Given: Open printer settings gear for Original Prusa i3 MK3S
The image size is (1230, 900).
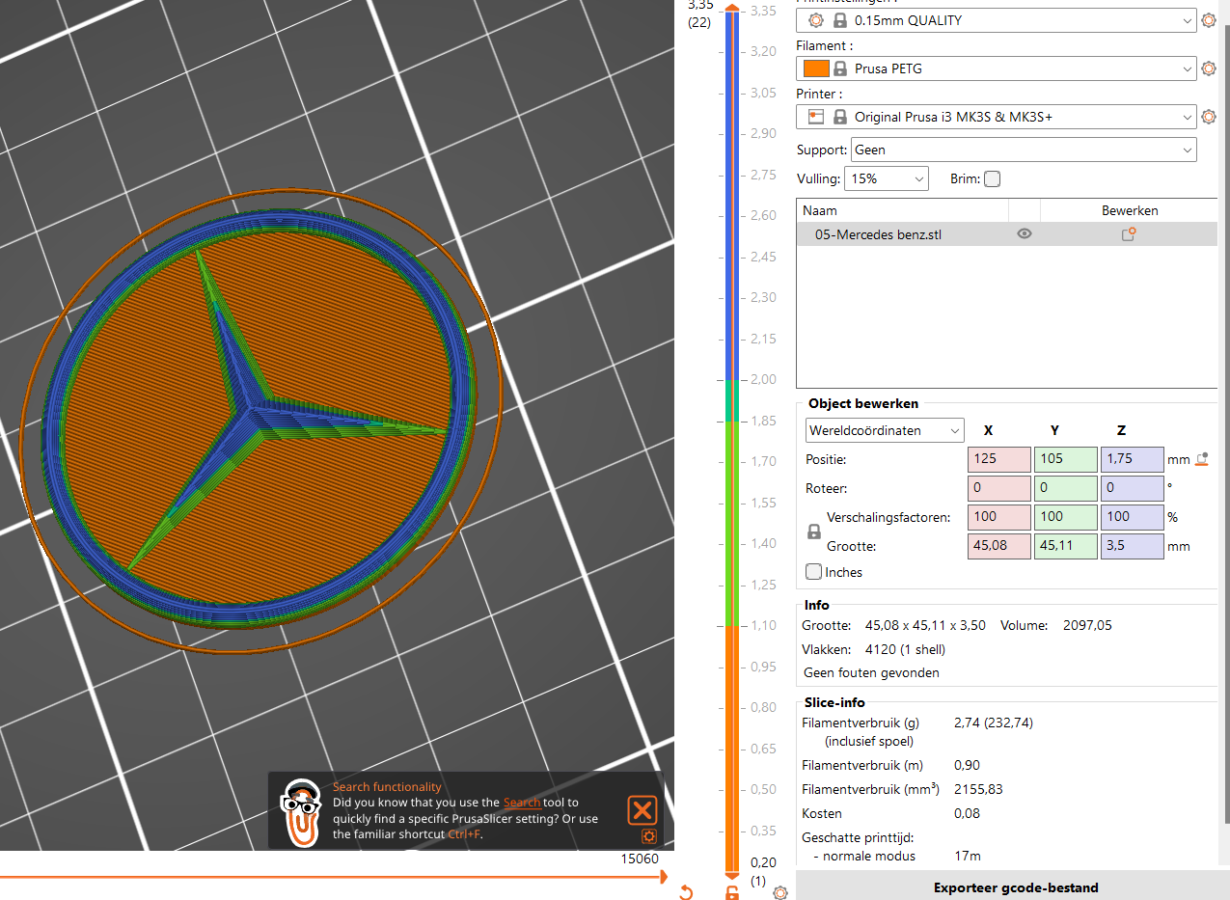Looking at the screenshot, I should pyautogui.click(x=1209, y=116).
